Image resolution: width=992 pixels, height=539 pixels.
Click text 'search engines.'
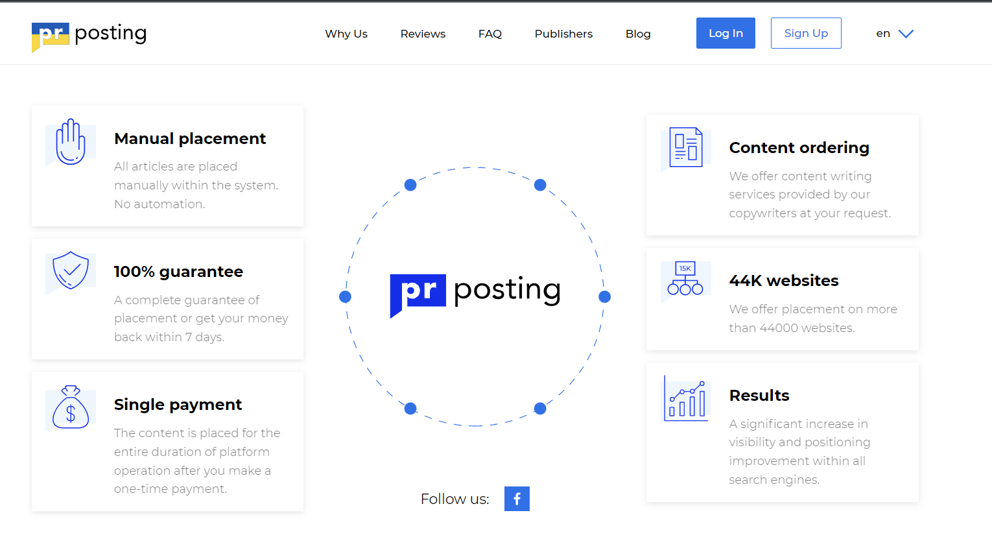tap(774, 480)
